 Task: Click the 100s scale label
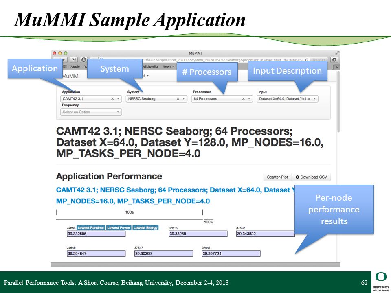point(130,212)
